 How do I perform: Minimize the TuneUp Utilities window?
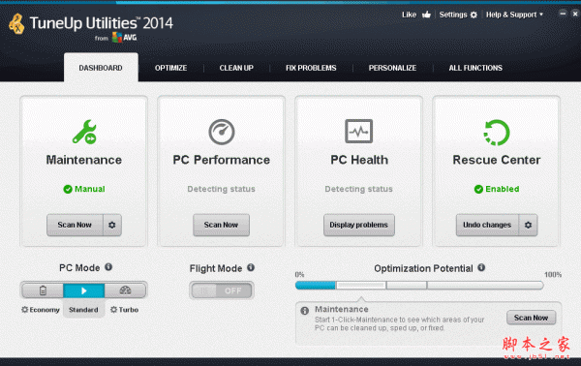click(x=563, y=14)
